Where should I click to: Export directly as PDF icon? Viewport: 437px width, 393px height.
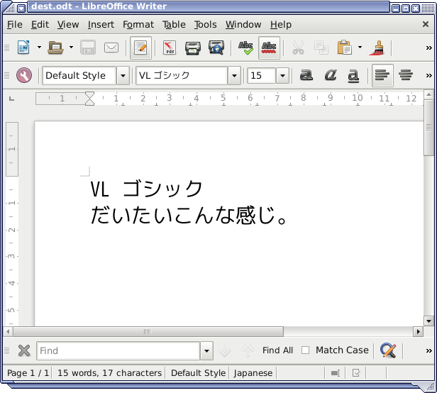coord(170,48)
